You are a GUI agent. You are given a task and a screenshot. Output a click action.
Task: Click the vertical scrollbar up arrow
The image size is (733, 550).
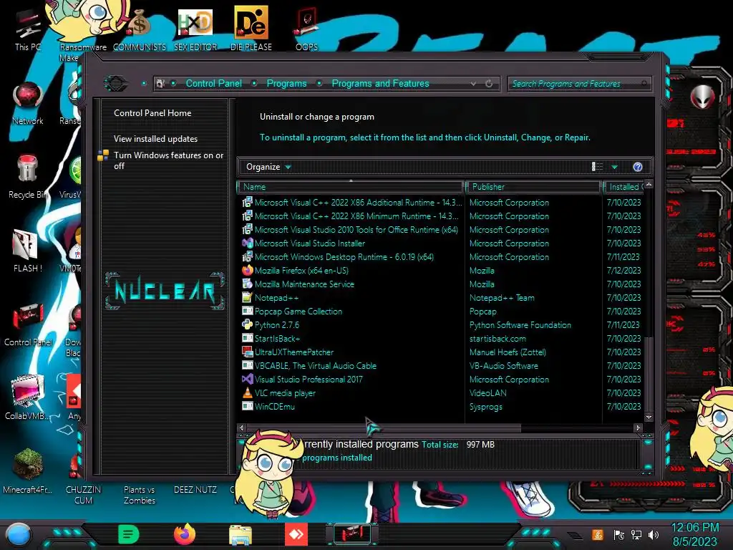click(x=649, y=185)
